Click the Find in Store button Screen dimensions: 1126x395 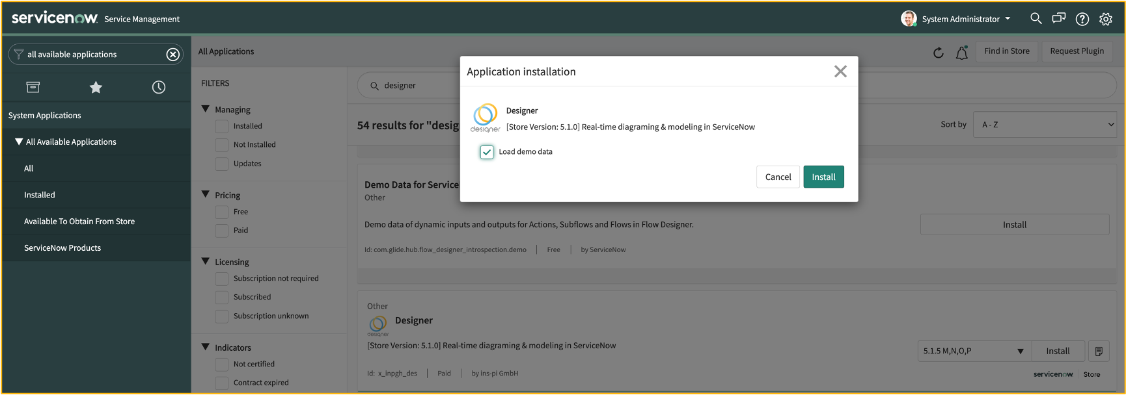point(1006,51)
